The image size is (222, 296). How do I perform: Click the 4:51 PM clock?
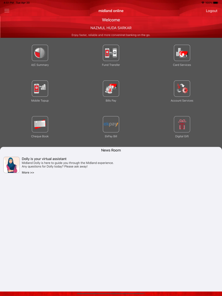click(x=9, y=3)
